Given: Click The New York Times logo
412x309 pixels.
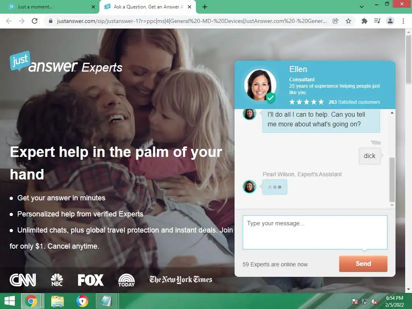Looking at the screenshot, I should point(181,280).
